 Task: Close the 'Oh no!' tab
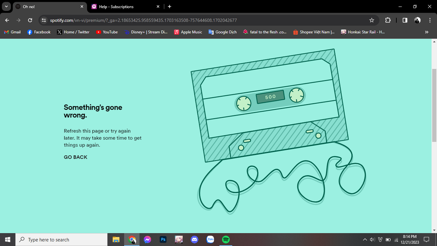pos(82,7)
